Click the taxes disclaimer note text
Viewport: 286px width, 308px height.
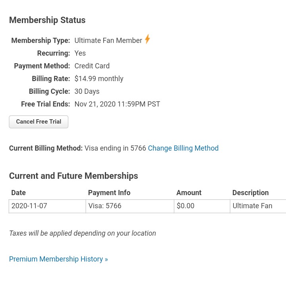pyautogui.click(x=83, y=233)
